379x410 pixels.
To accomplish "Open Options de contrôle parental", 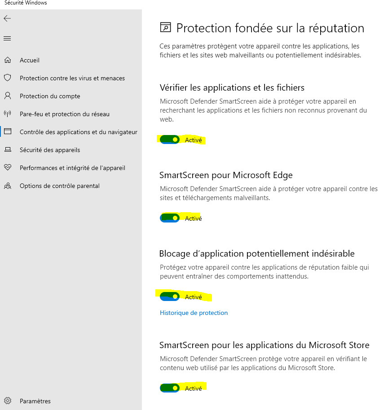I will coord(59,186).
